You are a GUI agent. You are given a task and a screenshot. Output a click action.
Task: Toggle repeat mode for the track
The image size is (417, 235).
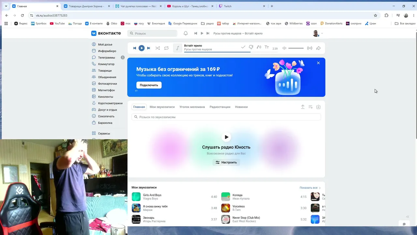pyautogui.click(x=166, y=48)
